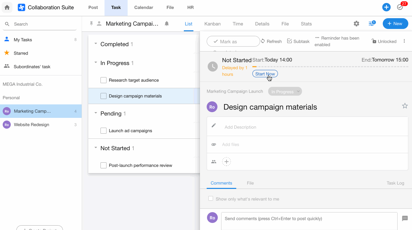Open project settings gear icon

pos(356,24)
